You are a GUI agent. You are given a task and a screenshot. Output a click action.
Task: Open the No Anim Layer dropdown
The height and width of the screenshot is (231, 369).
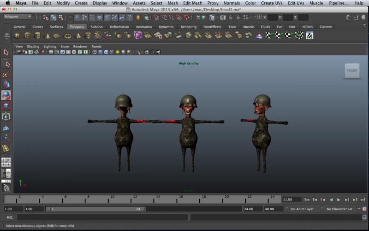click(x=305, y=209)
